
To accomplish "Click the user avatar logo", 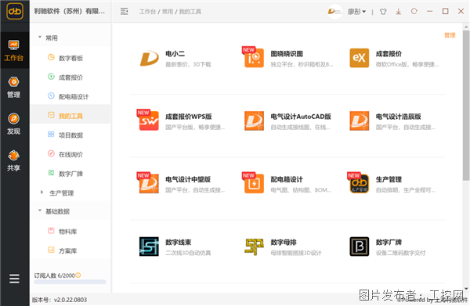I will tap(334, 12).
